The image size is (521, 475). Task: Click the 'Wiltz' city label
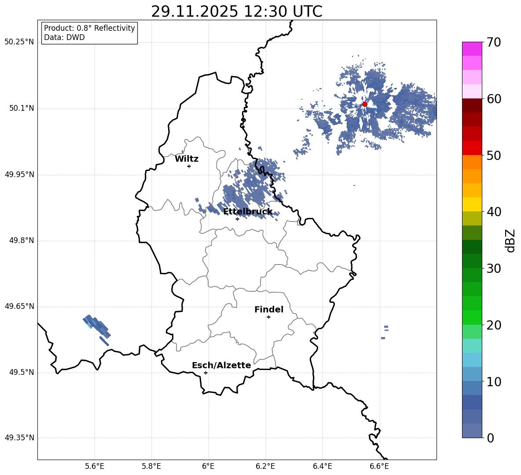pyautogui.click(x=187, y=159)
